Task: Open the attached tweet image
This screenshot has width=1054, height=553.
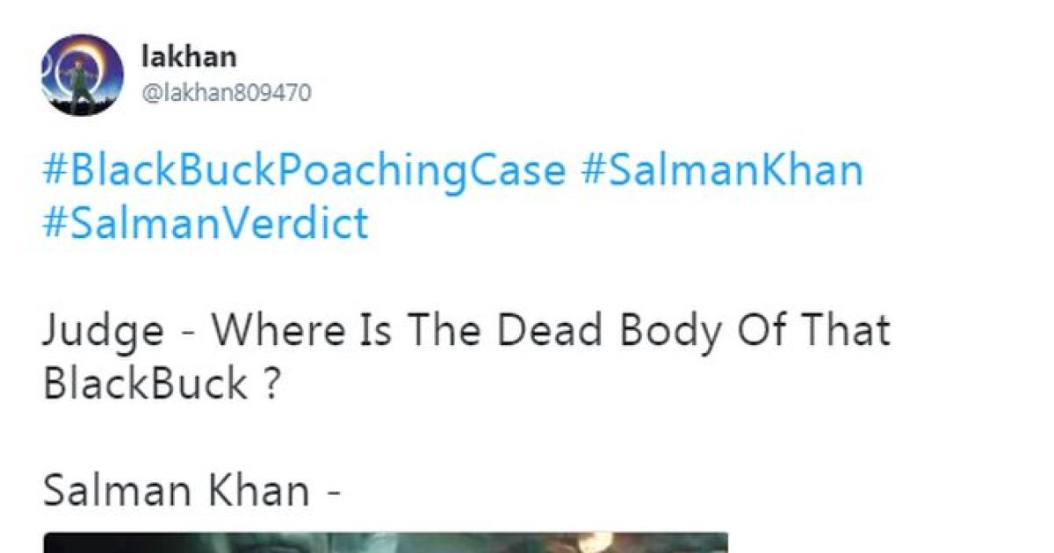Action: pyautogui.click(x=386, y=542)
